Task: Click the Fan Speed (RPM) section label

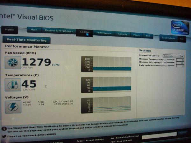Action: [20, 53]
